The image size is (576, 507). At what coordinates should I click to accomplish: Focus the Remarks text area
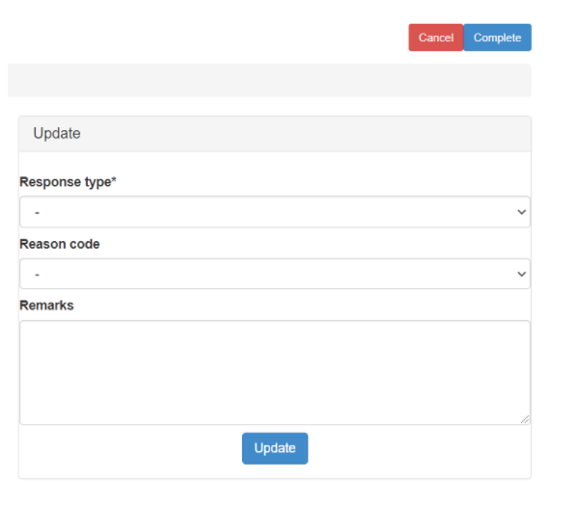[x=275, y=372]
